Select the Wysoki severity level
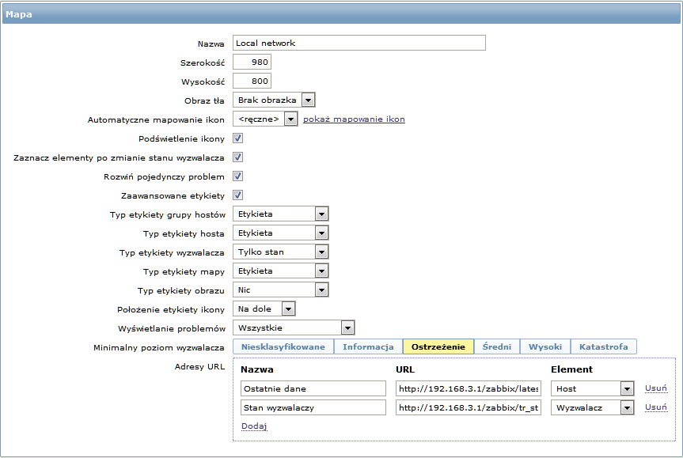Image resolution: width=683 pixels, height=458 pixels. (x=545, y=346)
